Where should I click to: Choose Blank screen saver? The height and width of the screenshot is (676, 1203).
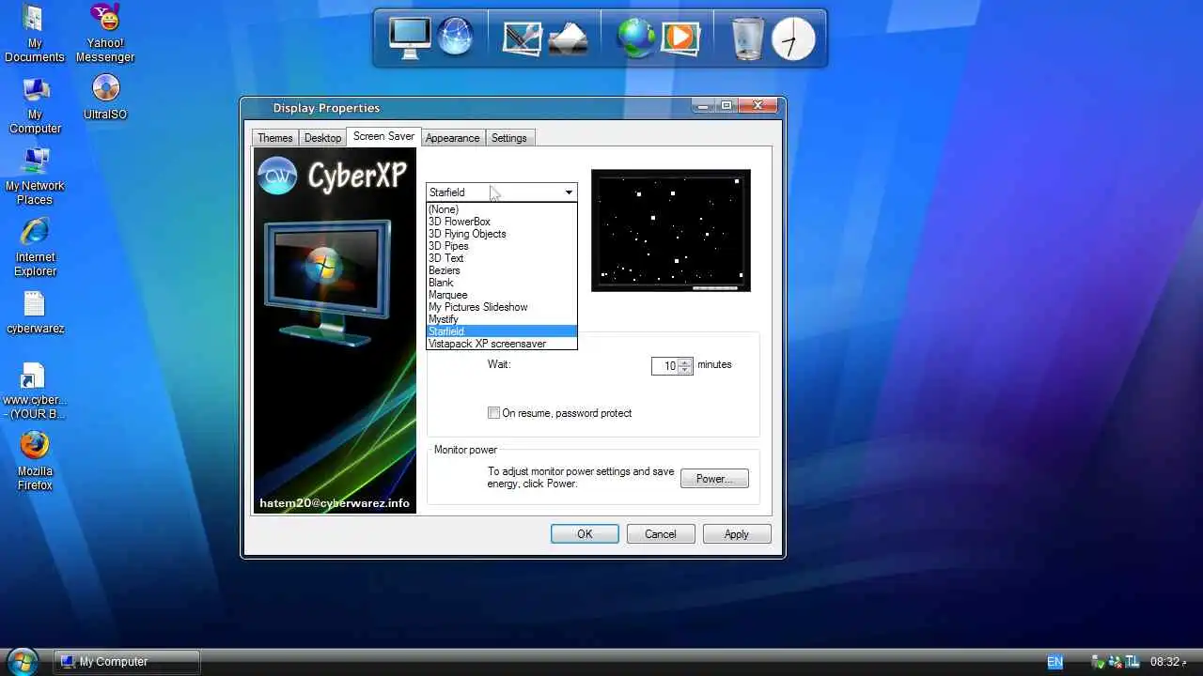[x=501, y=283]
